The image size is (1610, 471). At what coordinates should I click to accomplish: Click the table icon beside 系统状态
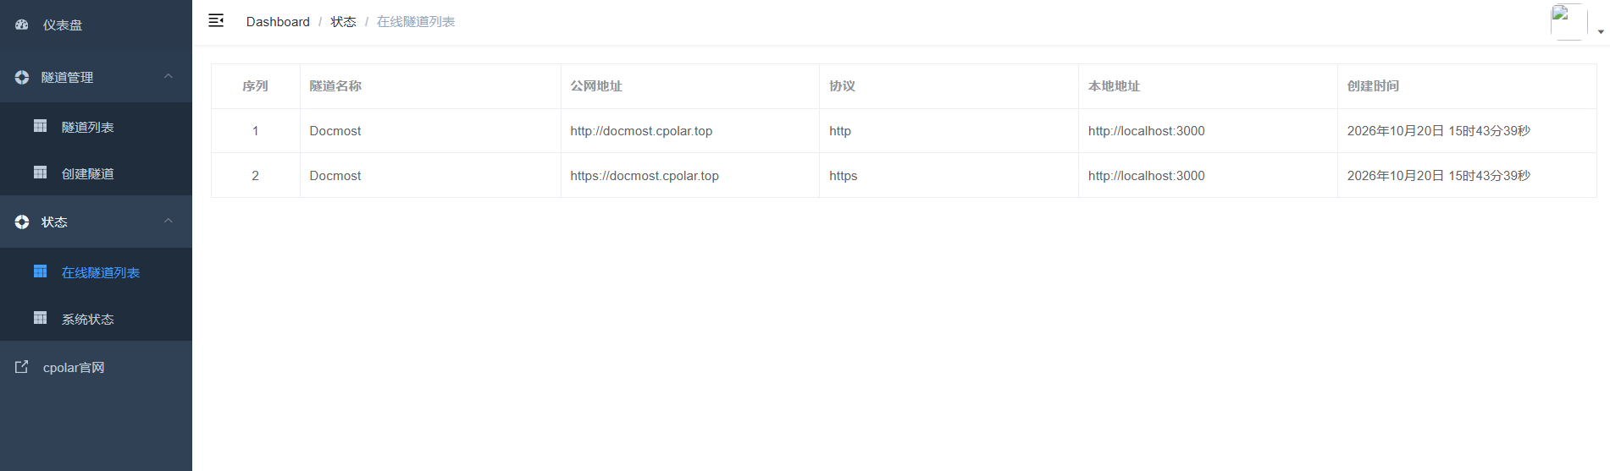pos(40,318)
